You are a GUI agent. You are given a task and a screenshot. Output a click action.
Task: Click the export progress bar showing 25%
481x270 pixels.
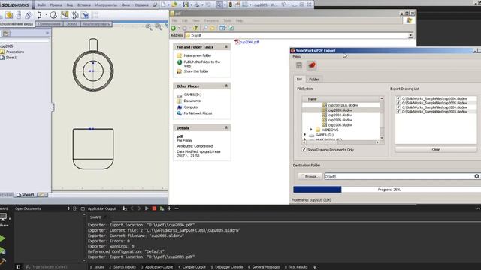point(387,190)
